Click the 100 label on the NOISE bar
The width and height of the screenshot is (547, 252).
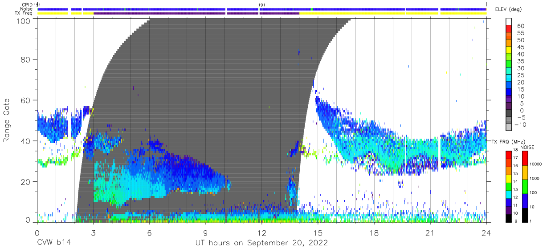point(533,192)
